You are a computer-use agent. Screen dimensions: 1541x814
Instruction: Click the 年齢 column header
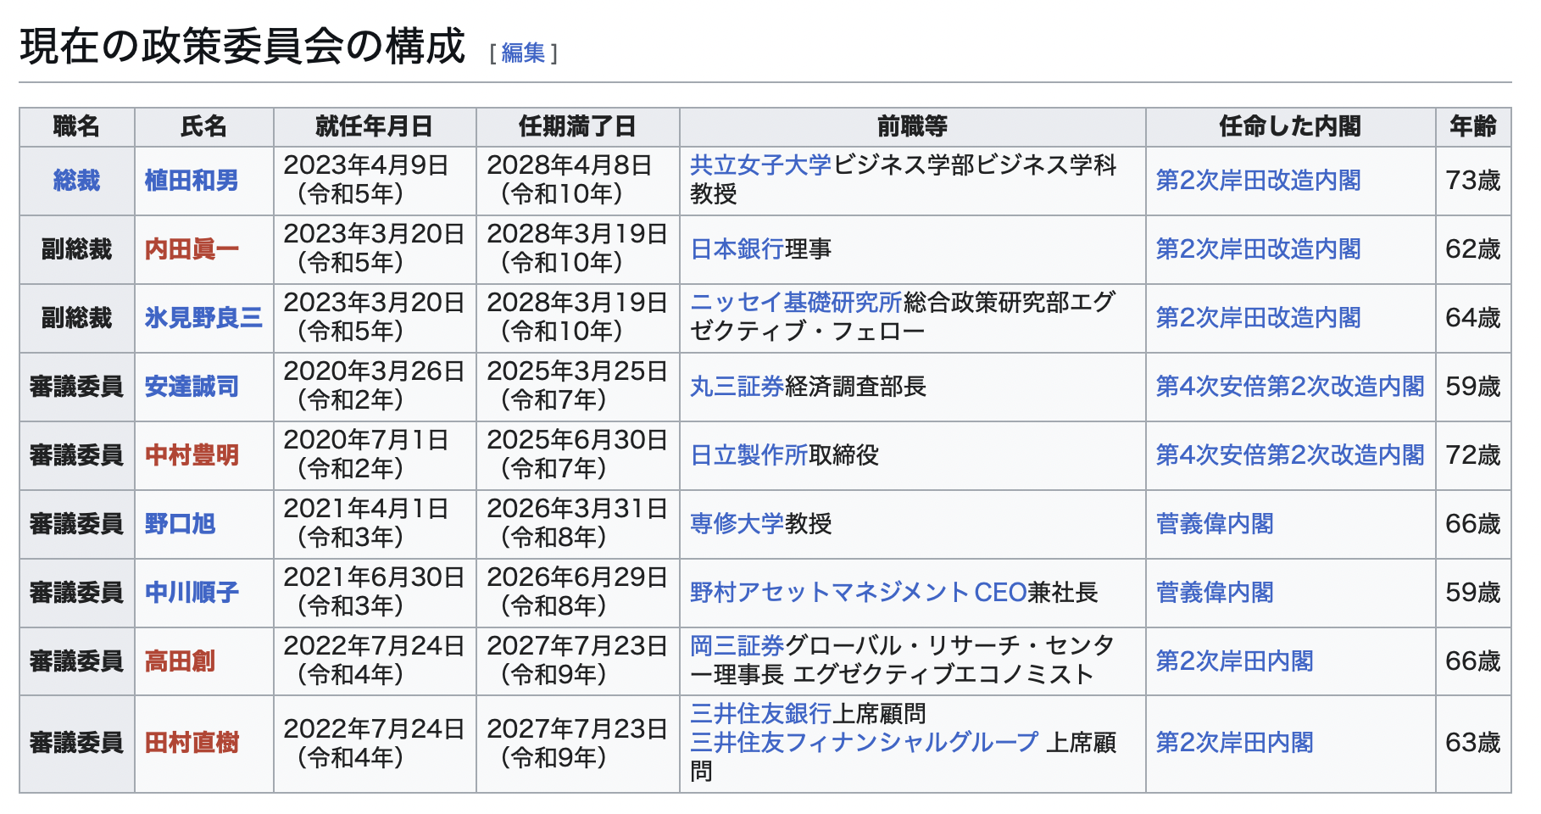(1473, 127)
